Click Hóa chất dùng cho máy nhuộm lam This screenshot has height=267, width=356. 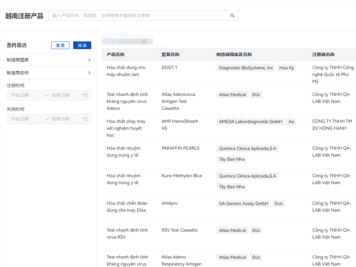(x=126, y=71)
